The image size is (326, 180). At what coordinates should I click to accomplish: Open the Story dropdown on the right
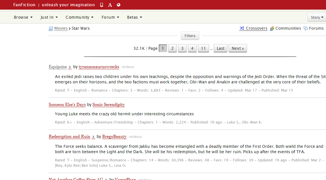(x=316, y=17)
